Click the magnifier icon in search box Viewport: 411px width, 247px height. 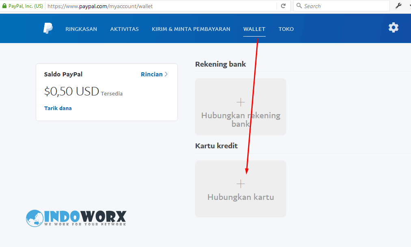[x=299, y=6]
